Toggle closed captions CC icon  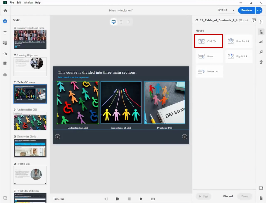(x=153, y=199)
